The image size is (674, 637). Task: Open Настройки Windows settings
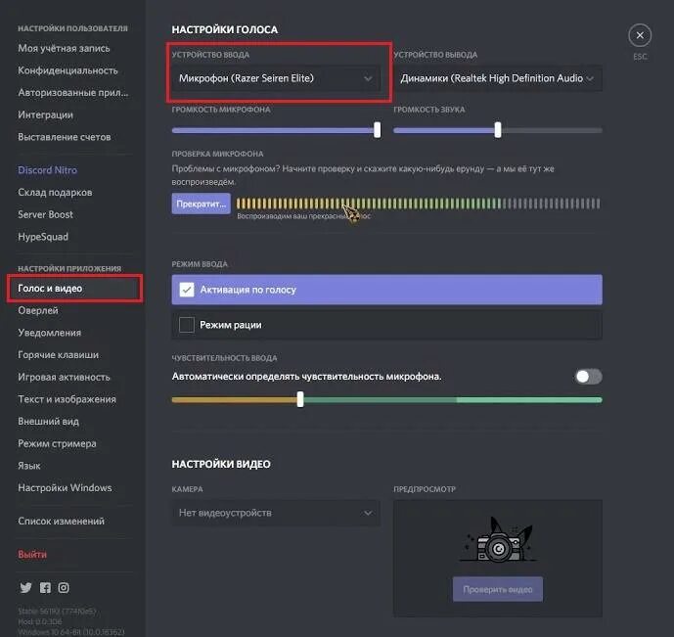coord(65,488)
